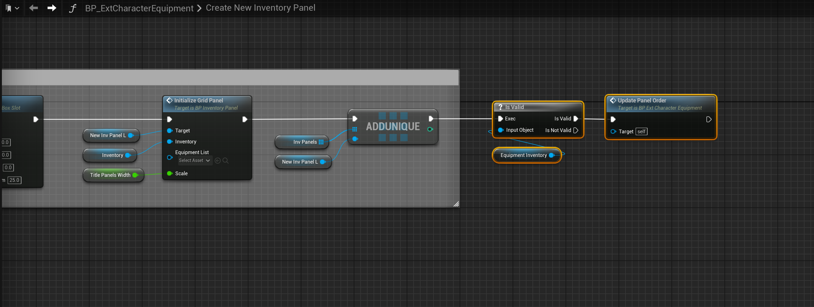Click the Is Not Valid execution pin
The width and height of the screenshot is (814, 307).
[576, 130]
